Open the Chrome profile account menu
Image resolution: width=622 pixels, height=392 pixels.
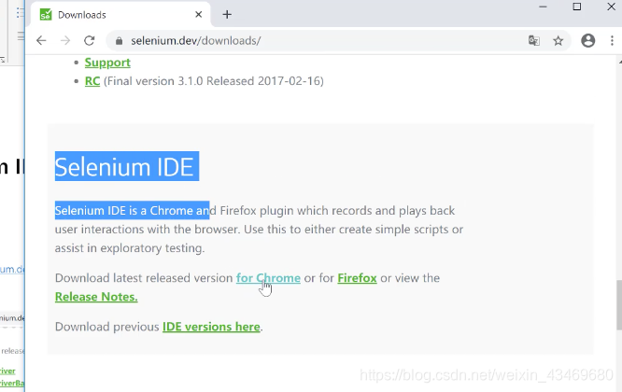tap(587, 40)
